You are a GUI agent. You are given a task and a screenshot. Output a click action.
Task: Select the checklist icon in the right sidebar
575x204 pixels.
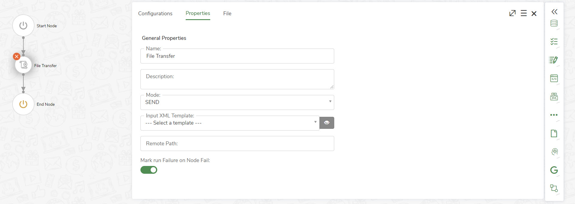coord(554,42)
